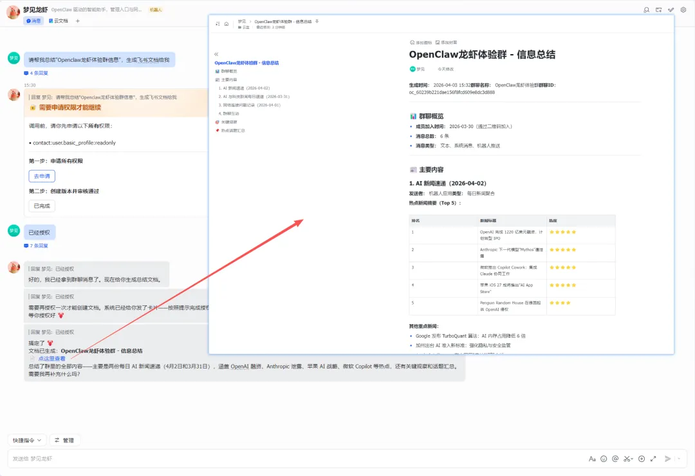Click the 已经授权 message bubble
695x476 pixels.
click(x=39, y=233)
